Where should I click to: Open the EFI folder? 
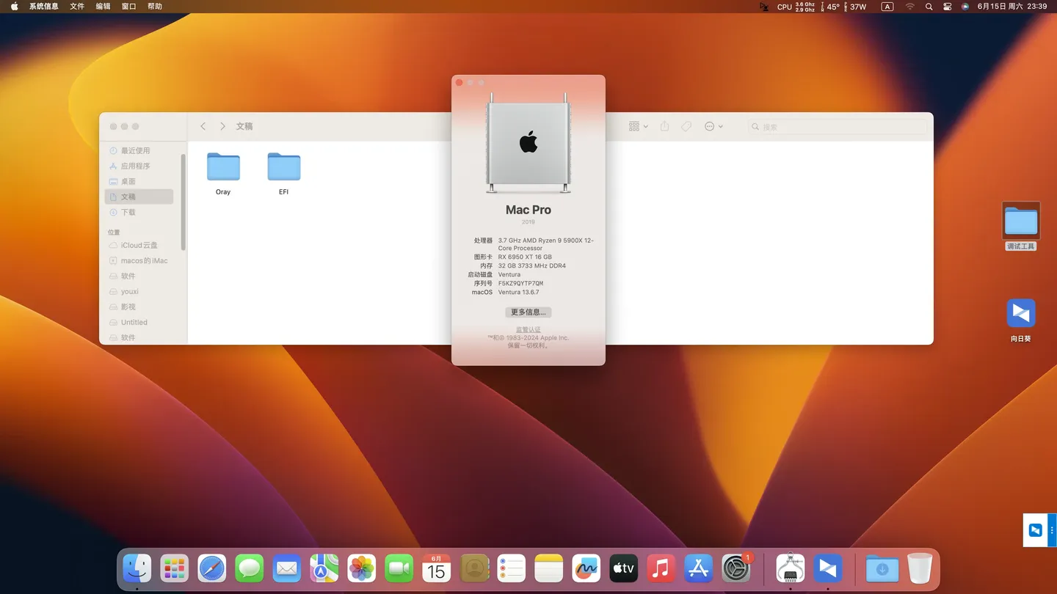283,168
